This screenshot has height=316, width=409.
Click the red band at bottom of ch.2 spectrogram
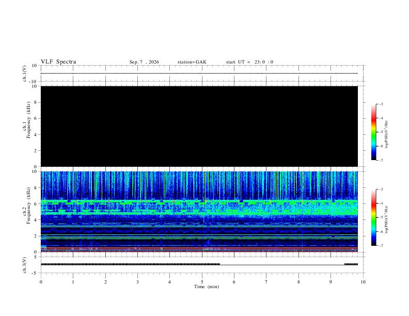point(199,249)
